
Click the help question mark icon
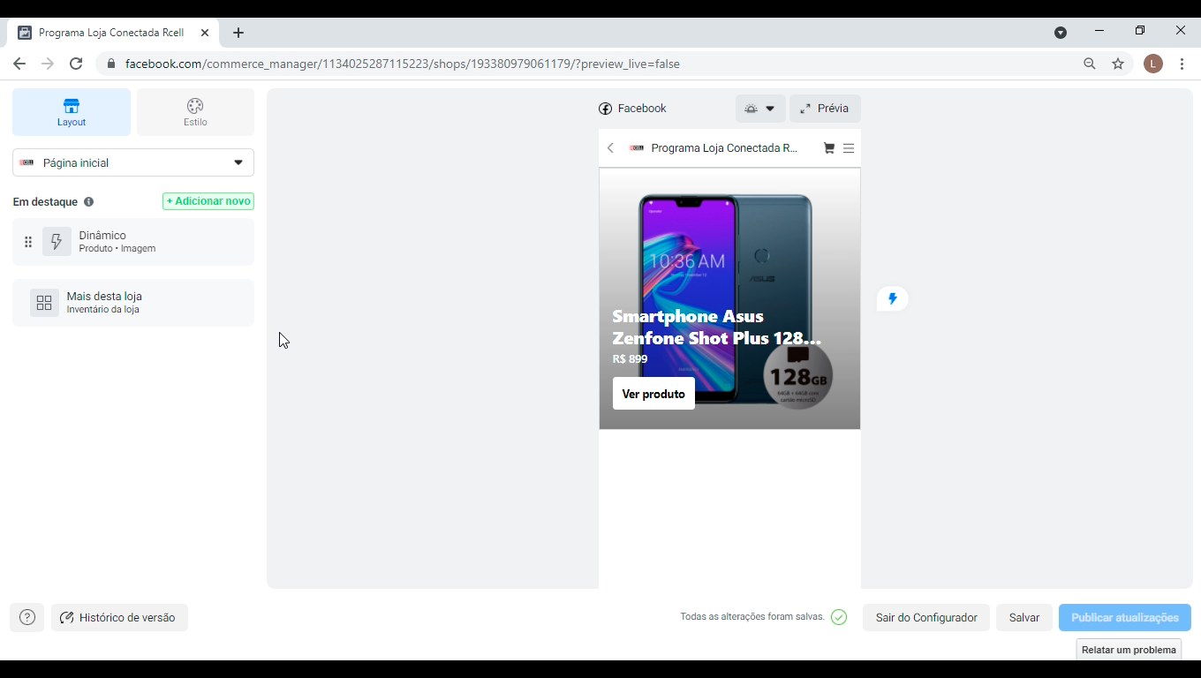(x=27, y=618)
